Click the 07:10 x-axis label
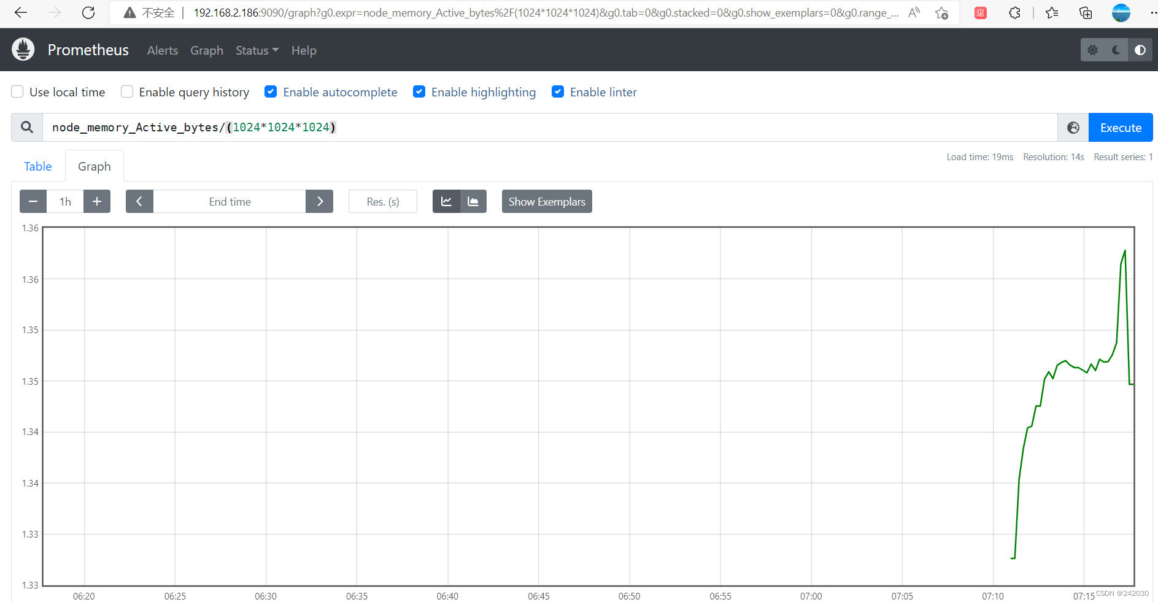 tap(993, 596)
